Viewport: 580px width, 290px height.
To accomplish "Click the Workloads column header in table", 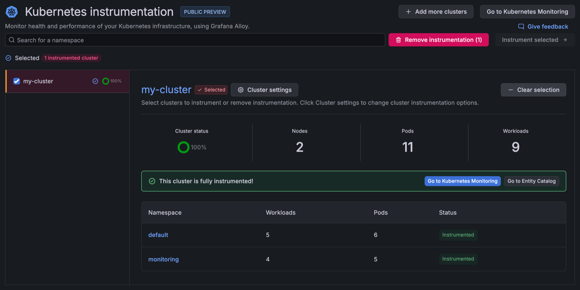I will pos(281,213).
